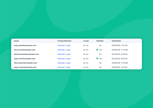Viewport: 153px width, 108px height.
Task: Click No status in maya.chen row
Action: pyautogui.click(x=100, y=67)
